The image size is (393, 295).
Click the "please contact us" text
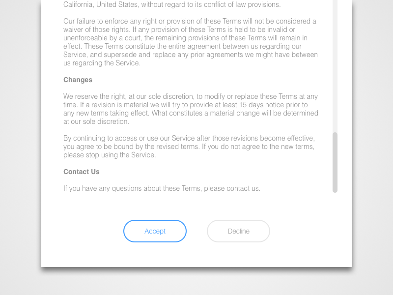click(232, 188)
